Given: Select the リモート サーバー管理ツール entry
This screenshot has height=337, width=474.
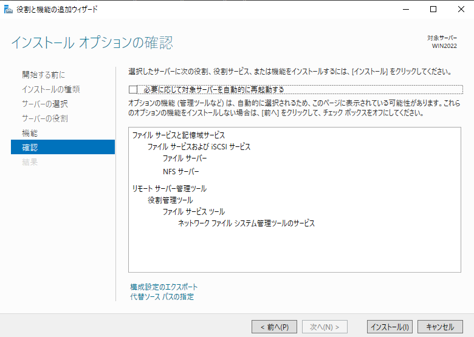Looking at the screenshot, I should tap(169, 189).
